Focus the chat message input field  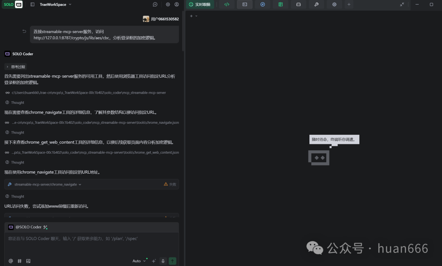coord(92,244)
